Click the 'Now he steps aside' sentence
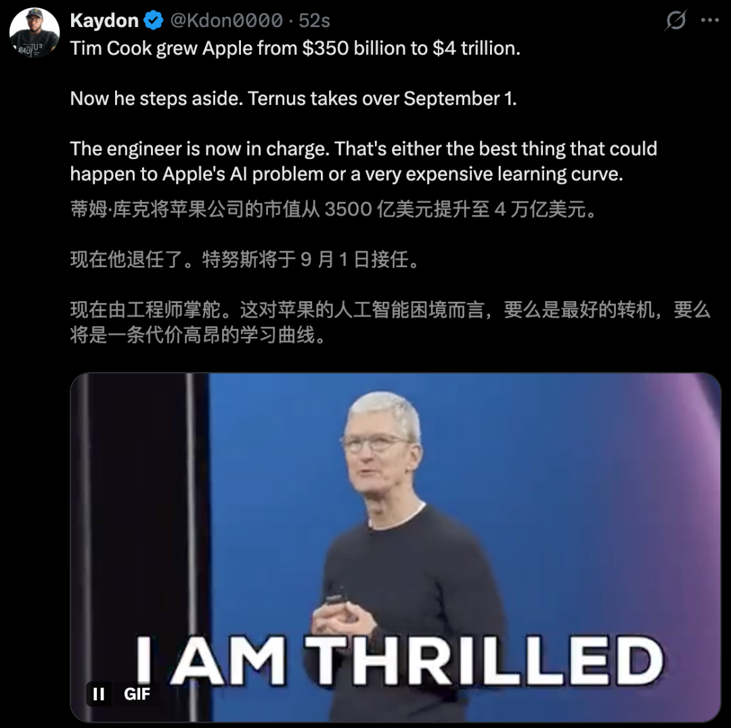The height and width of the screenshot is (728, 731). tap(293, 99)
